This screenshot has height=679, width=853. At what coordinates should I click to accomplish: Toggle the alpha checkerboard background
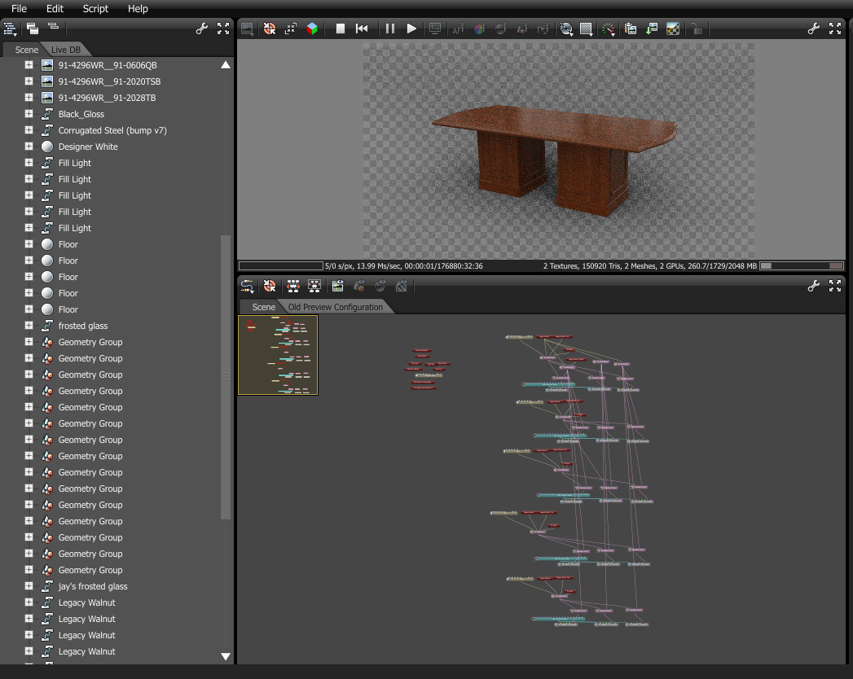tap(673, 28)
